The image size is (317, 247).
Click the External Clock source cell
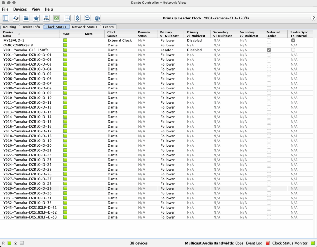tap(119, 41)
